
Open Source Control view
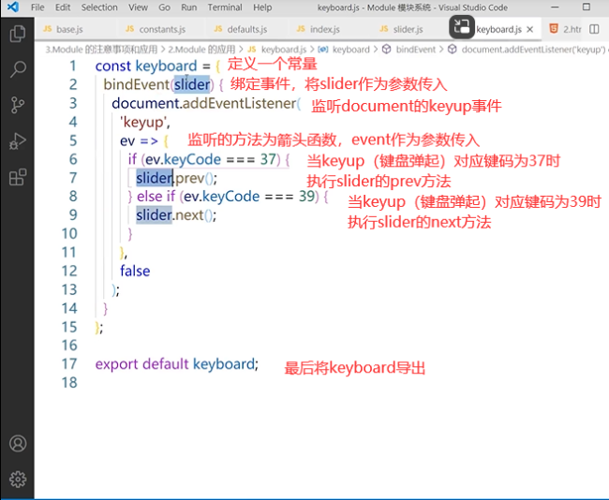pos(18,105)
